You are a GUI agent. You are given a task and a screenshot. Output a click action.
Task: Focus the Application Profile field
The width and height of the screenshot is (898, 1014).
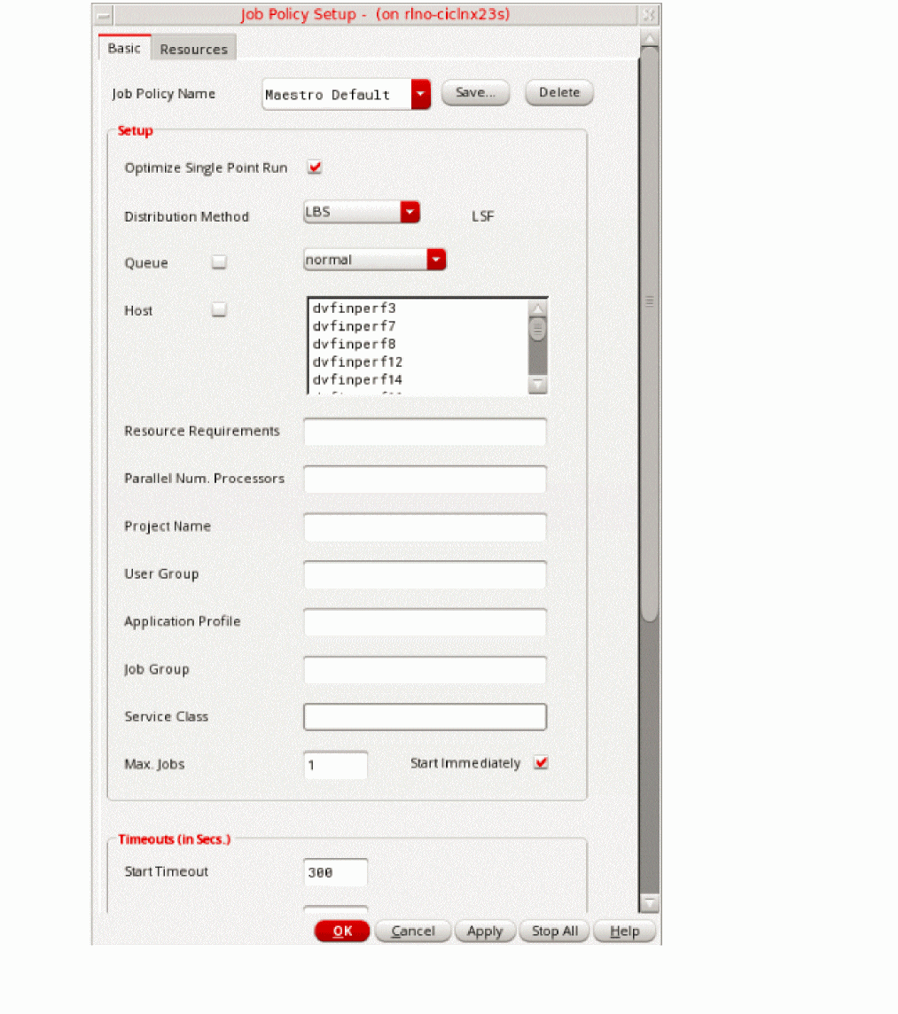click(x=425, y=622)
